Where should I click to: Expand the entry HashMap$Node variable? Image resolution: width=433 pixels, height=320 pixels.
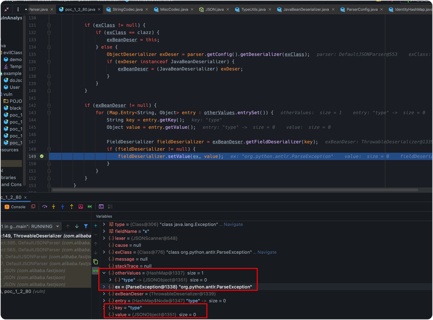pyautogui.click(x=104, y=301)
